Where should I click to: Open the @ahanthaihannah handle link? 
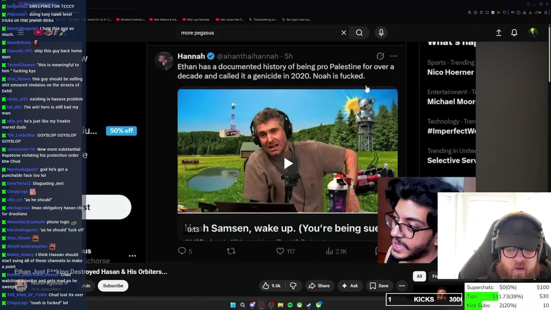click(248, 56)
